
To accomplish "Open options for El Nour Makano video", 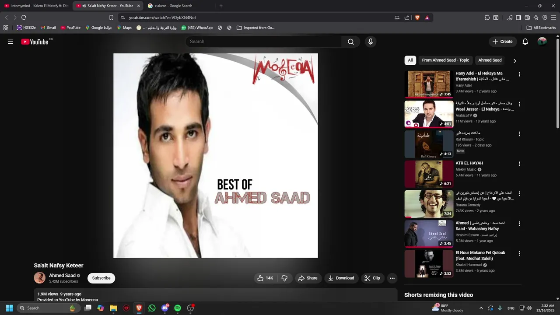I will pos(519,254).
